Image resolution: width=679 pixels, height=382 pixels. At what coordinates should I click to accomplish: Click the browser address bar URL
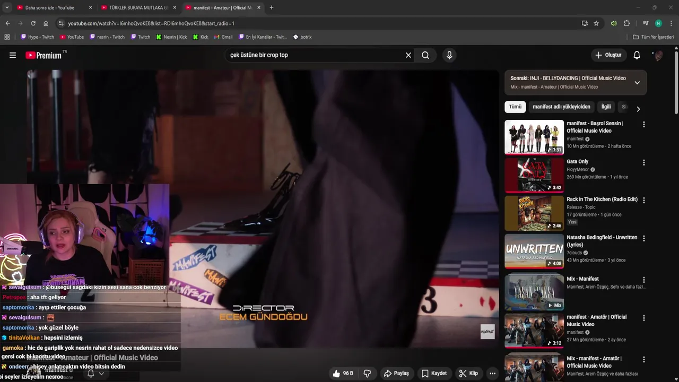151,23
